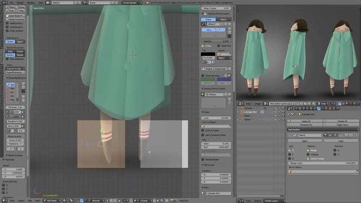Screen dimensions: 361x203
Task: Toggle Show Points checkbox
Action: pos(218,46)
